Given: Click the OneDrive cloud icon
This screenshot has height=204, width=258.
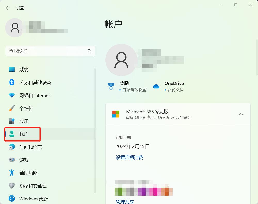Looking at the screenshot, I should tap(156, 86).
